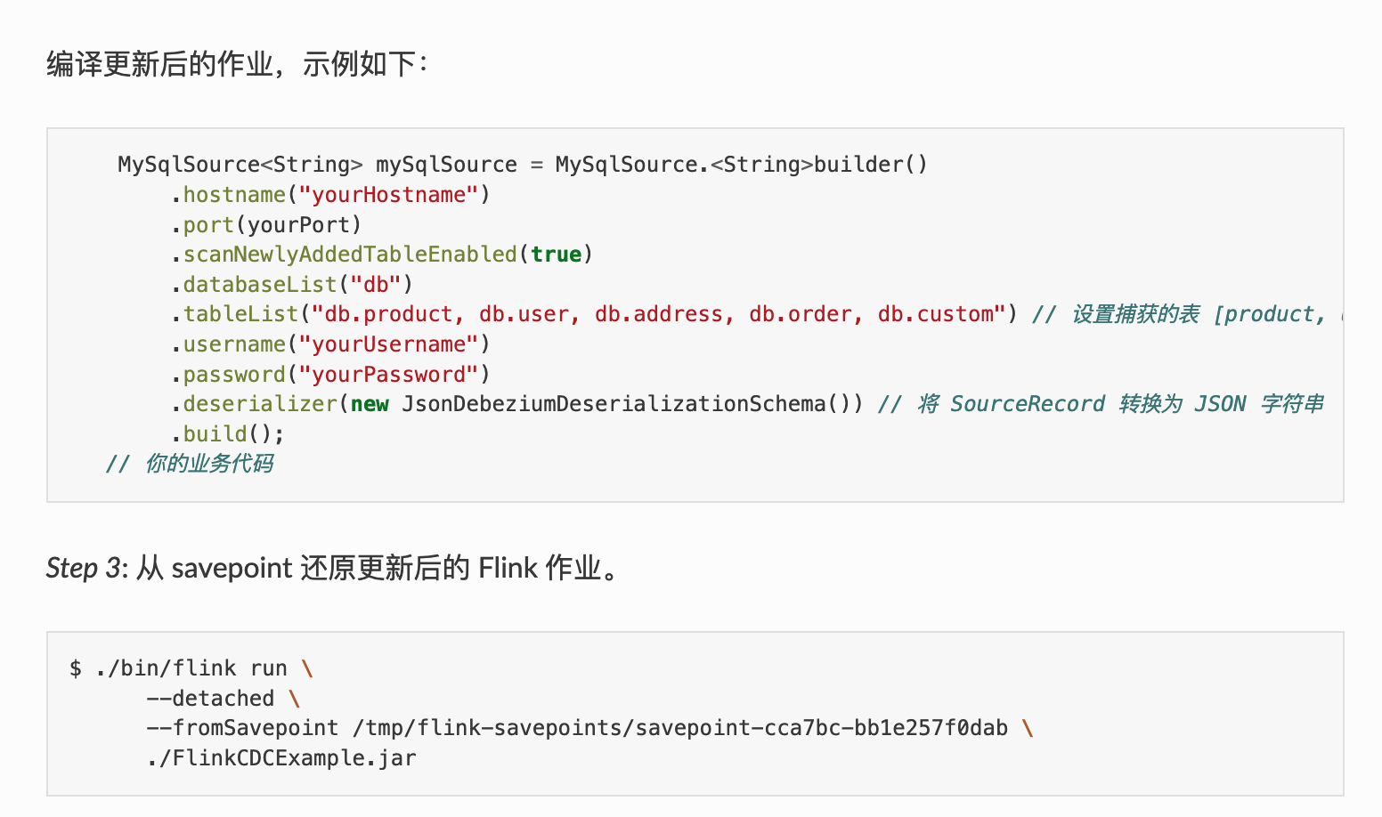Click ./FlinkCDCExample.jar in shell block

pyautogui.click(x=281, y=758)
